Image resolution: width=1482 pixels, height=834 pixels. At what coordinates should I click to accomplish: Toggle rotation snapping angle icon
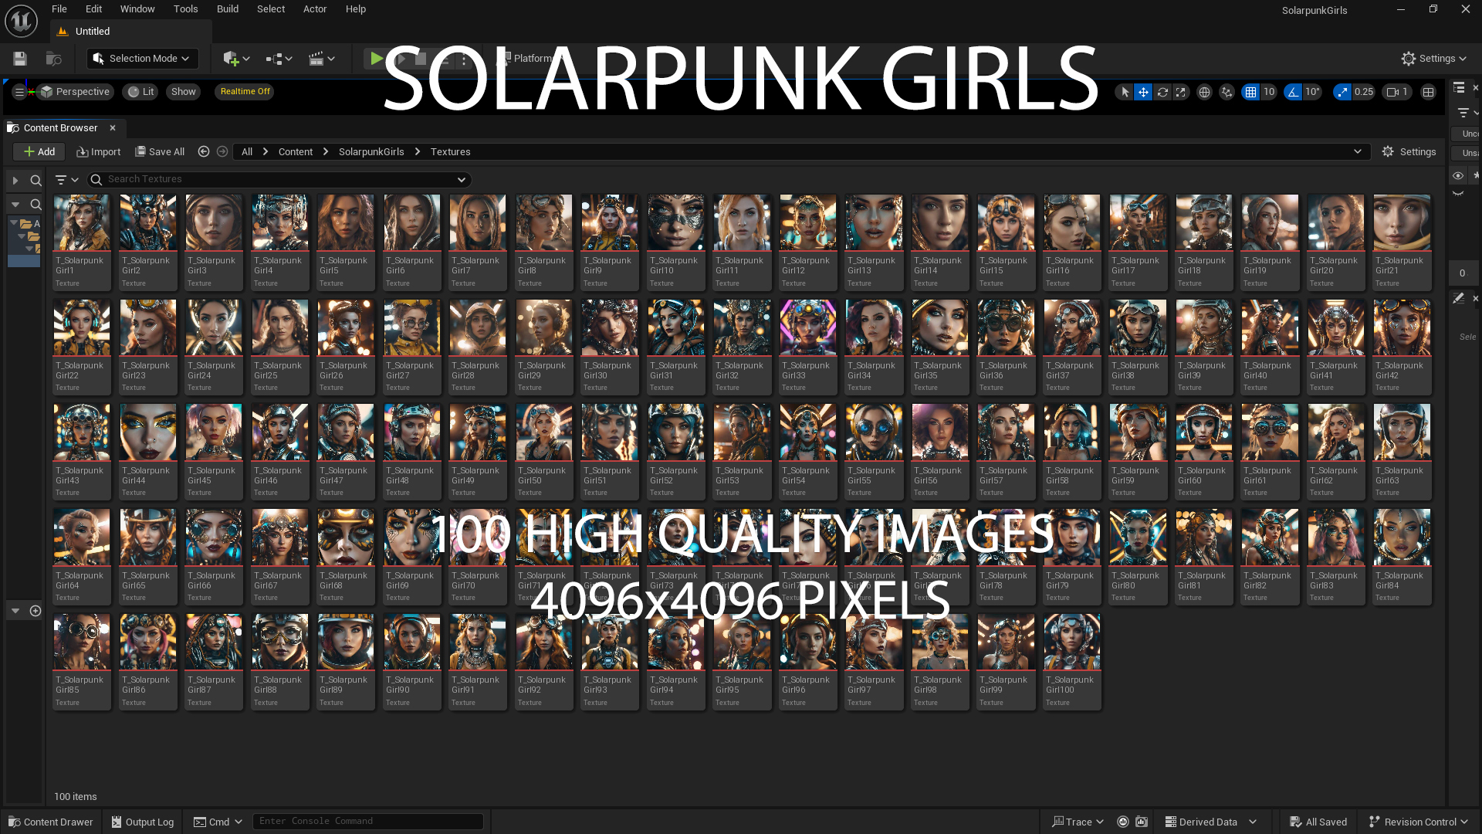click(x=1293, y=92)
